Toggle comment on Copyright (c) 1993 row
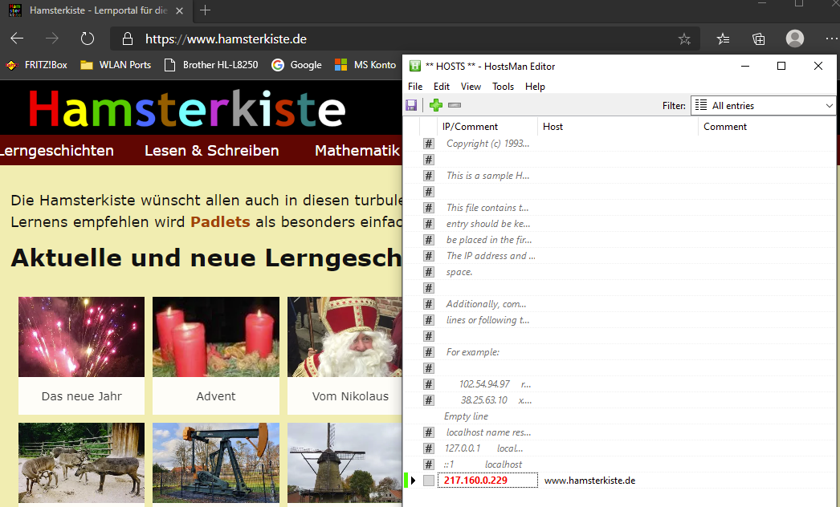 click(429, 144)
